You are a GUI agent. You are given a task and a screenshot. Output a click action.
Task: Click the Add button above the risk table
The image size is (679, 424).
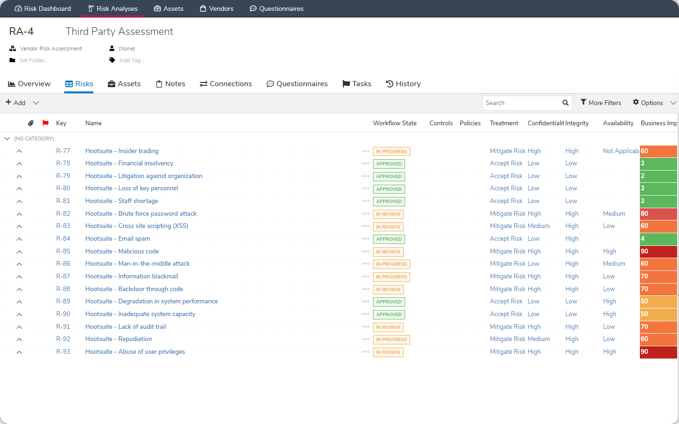(x=16, y=103)
